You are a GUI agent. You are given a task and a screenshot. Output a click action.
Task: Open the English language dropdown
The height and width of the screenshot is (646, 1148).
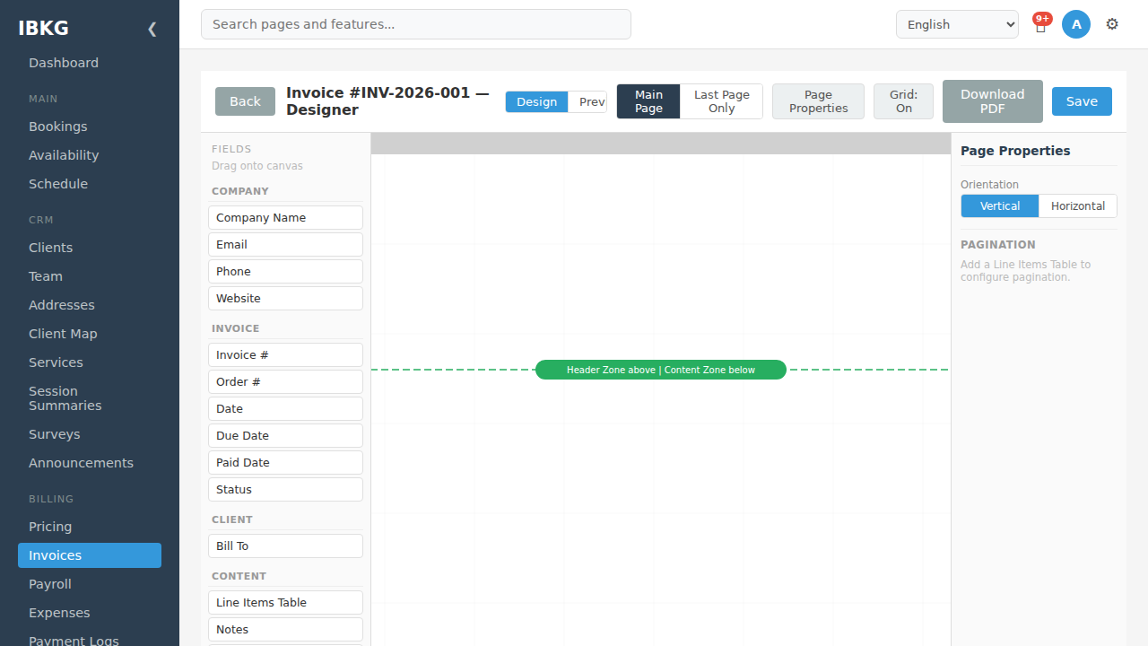pos(957,24)
